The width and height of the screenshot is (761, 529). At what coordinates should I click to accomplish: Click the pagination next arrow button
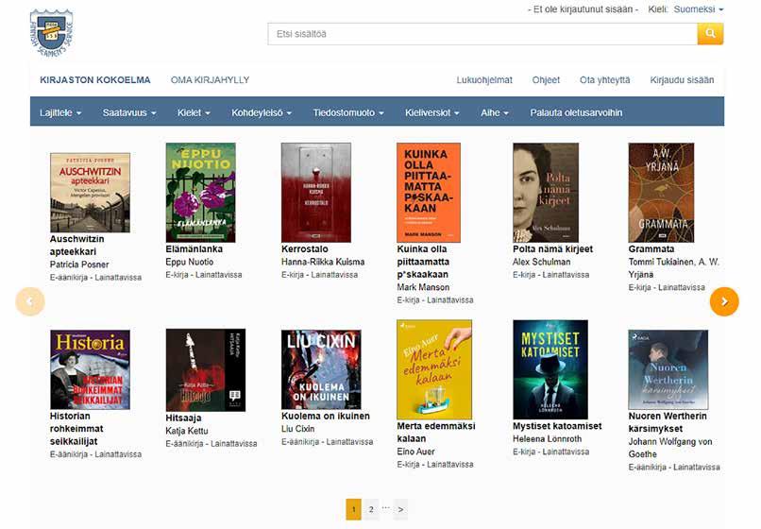tap(400, 509)
